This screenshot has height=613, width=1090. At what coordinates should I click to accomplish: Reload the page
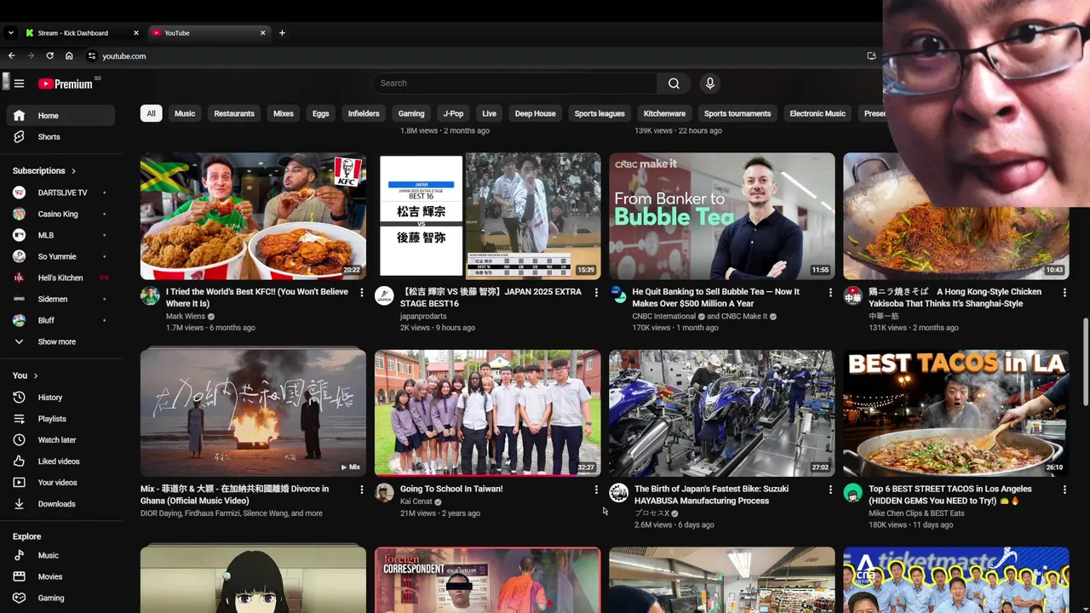coord(50,56)
